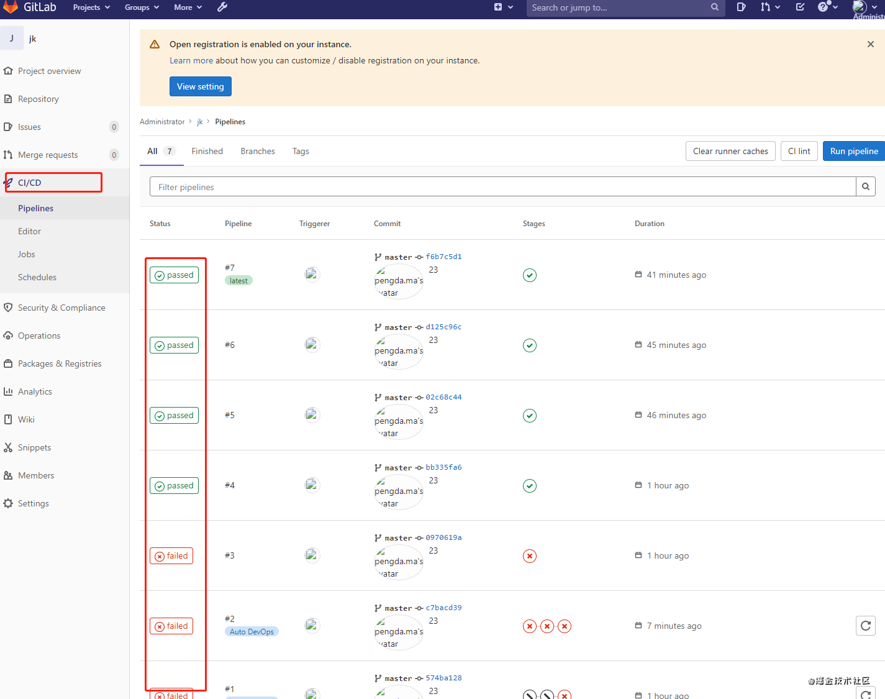Click the failed stage icon for pipeline #3
The height and width of the screenshot is (699, 885).
(x=530, y=556)
